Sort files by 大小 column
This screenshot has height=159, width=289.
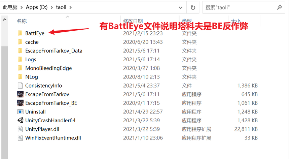click(236, 21)
